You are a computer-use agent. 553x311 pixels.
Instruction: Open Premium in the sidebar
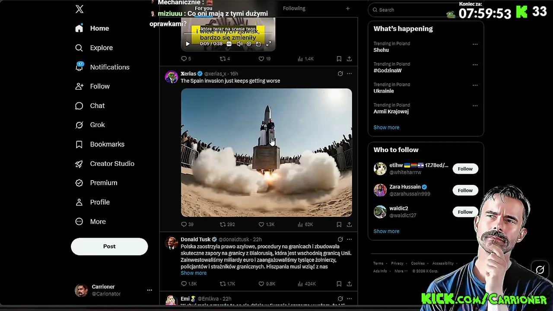pos(96,183)
